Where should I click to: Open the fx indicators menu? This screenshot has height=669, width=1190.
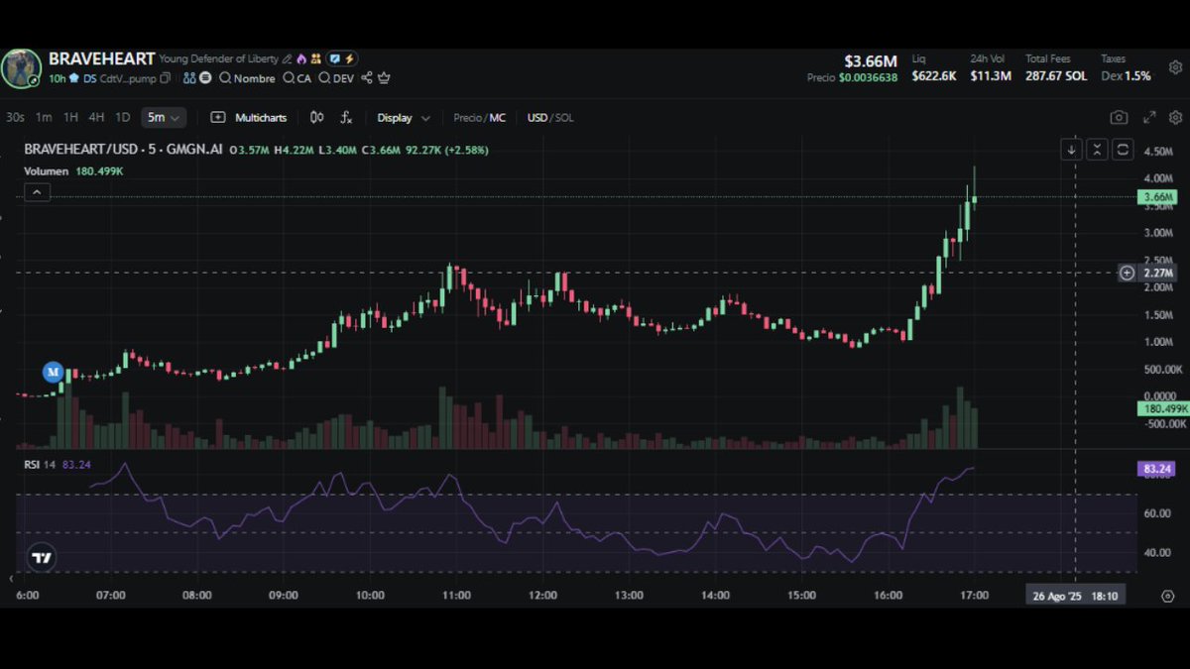346,117
